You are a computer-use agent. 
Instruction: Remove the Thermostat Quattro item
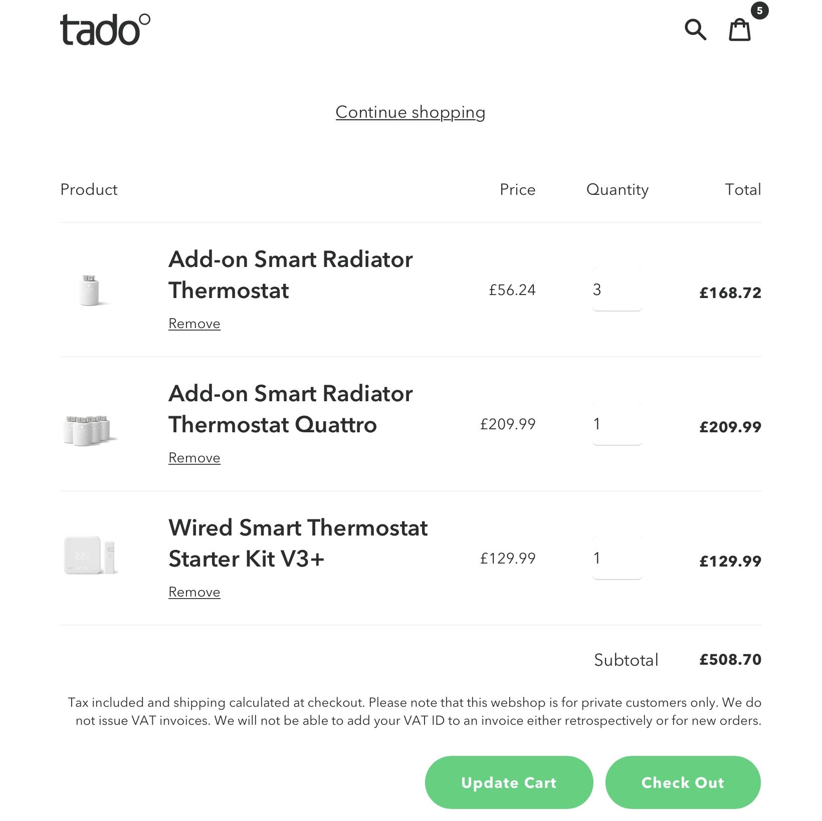coord(194,458)
